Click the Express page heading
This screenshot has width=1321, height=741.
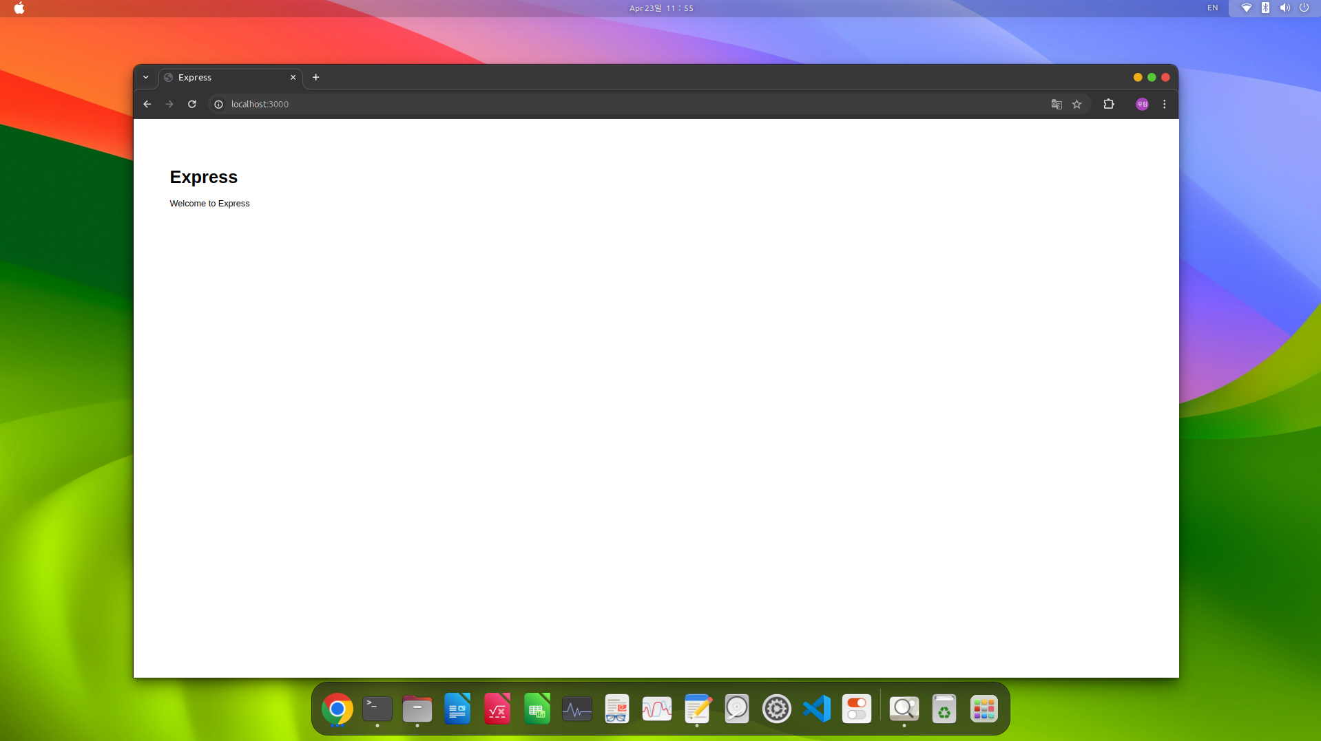[204, 177]
